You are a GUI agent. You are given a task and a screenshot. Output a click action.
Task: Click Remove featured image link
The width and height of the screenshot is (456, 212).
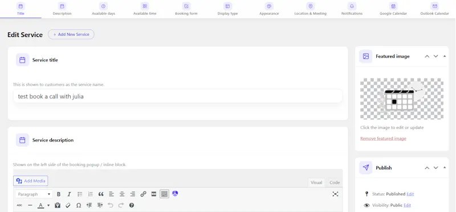[383, 139]
